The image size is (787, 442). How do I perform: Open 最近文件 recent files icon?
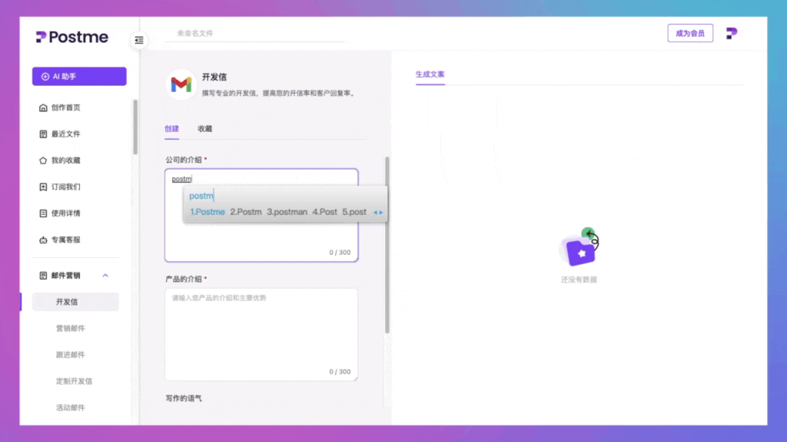pyautogui.click(x=43, y=134)
